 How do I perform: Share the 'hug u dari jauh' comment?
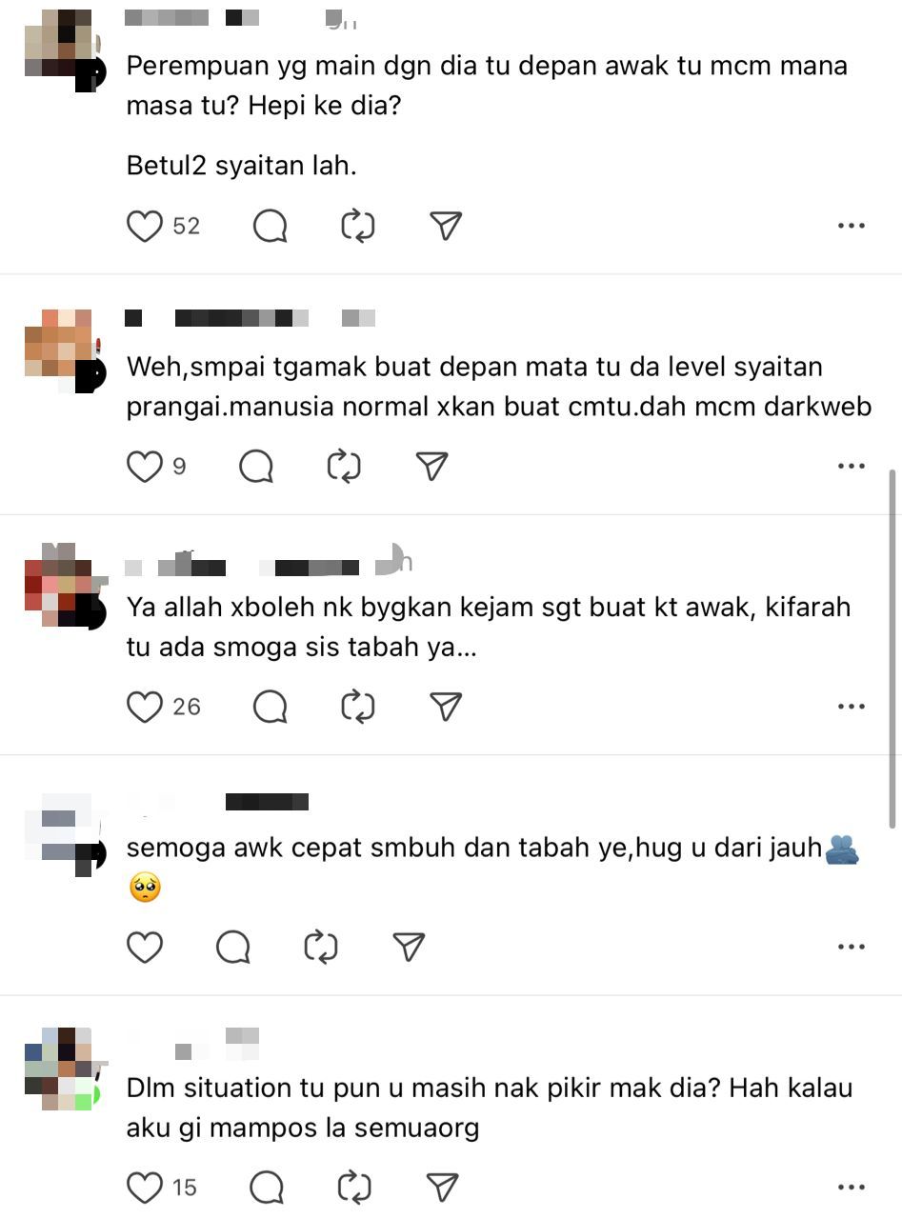(409, 947)
